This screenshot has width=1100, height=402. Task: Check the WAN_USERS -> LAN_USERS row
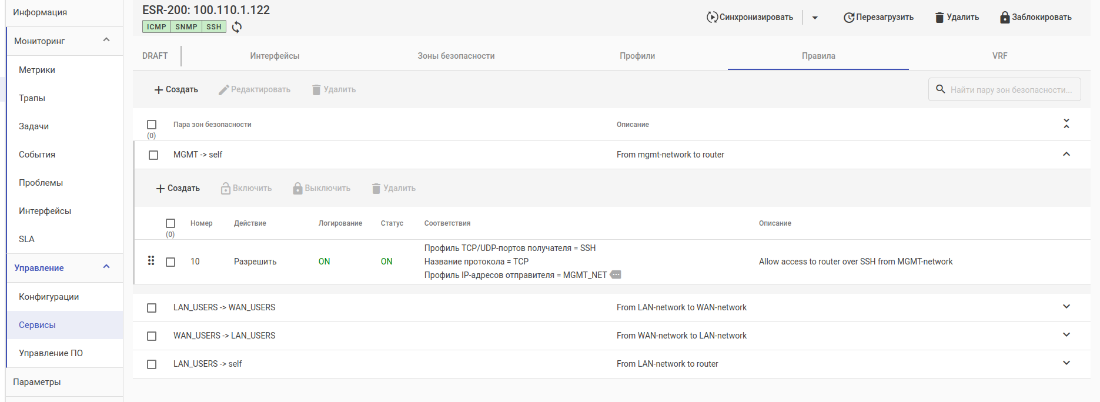click(x=152, y=336)
